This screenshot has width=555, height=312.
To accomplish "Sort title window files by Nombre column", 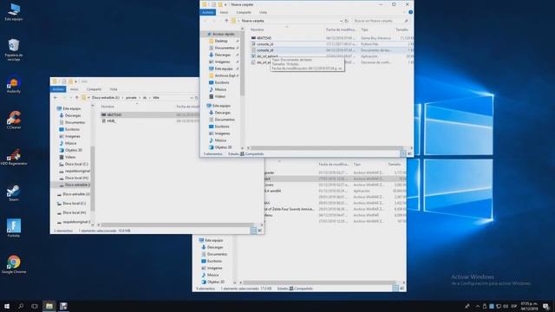I will pyautogui.click(x=108, y=107).
